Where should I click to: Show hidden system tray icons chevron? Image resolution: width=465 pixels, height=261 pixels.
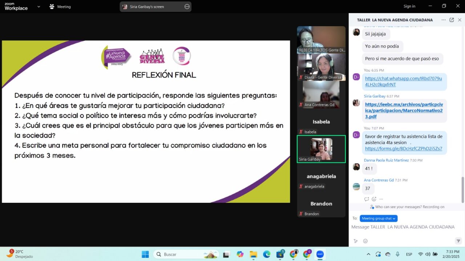tap(368, 254)
